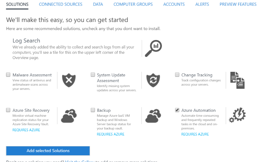
Task: Click the Azure Automation title text
Action: point(199,110)
